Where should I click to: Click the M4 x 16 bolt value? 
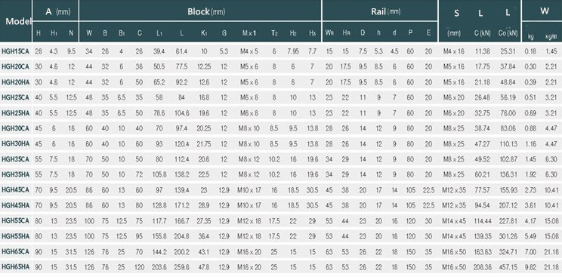[x=453, y=51]
